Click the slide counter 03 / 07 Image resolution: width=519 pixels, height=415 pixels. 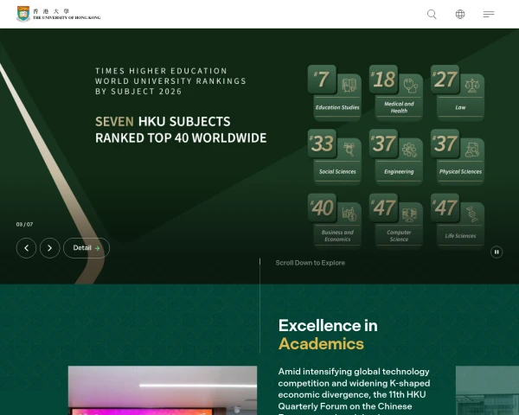coord(24,225)
